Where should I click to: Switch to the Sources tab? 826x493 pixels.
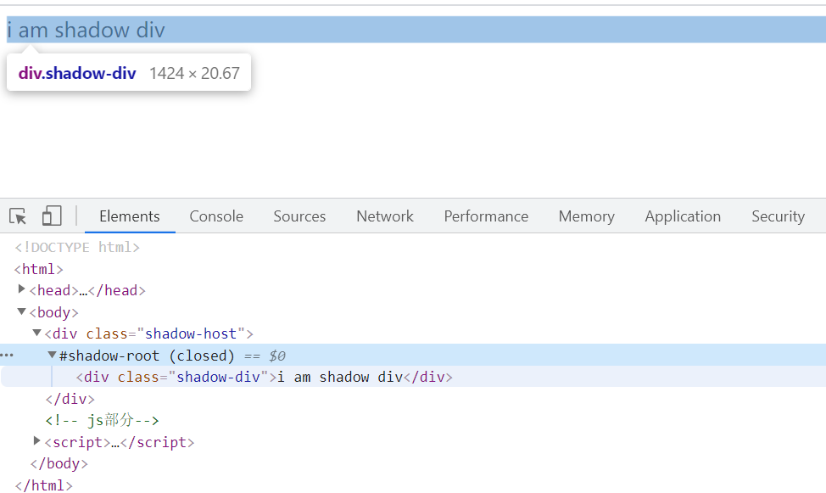pyautogui.click(x=299, y=216)
